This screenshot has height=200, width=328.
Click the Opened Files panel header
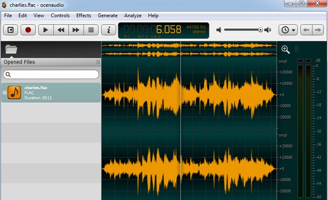[x=51, y=62]
